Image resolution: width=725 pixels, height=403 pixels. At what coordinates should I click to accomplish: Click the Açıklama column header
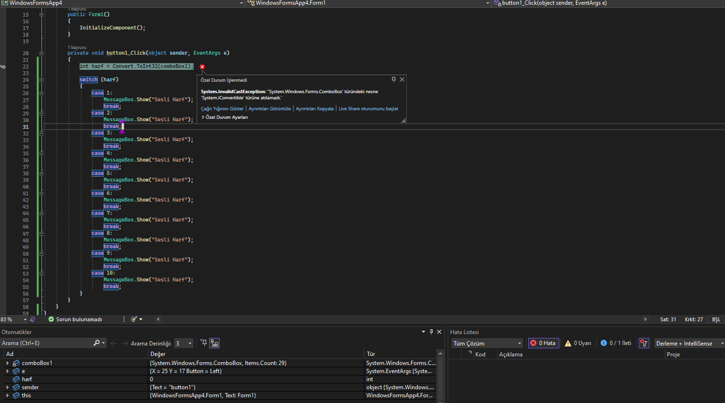click(x=511, y=355)
